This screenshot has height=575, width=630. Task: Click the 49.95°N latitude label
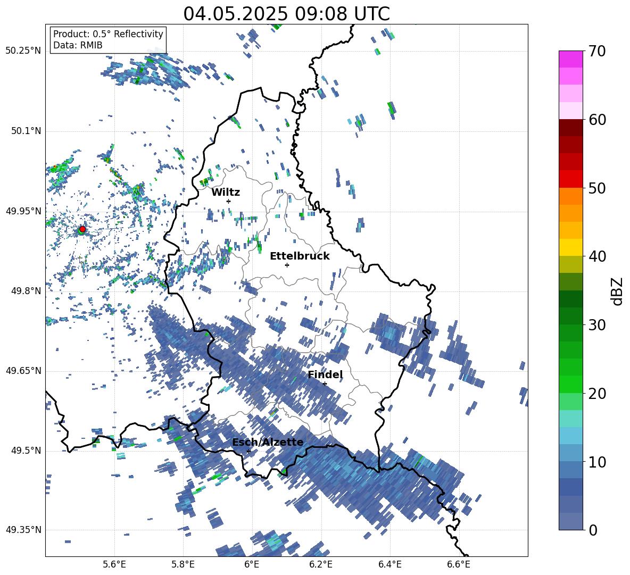23,211
